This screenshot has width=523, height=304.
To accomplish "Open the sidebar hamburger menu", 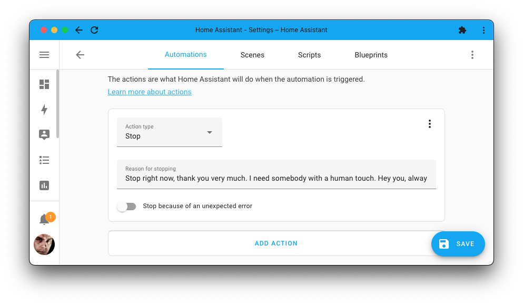I will click(x=44, y=55).
